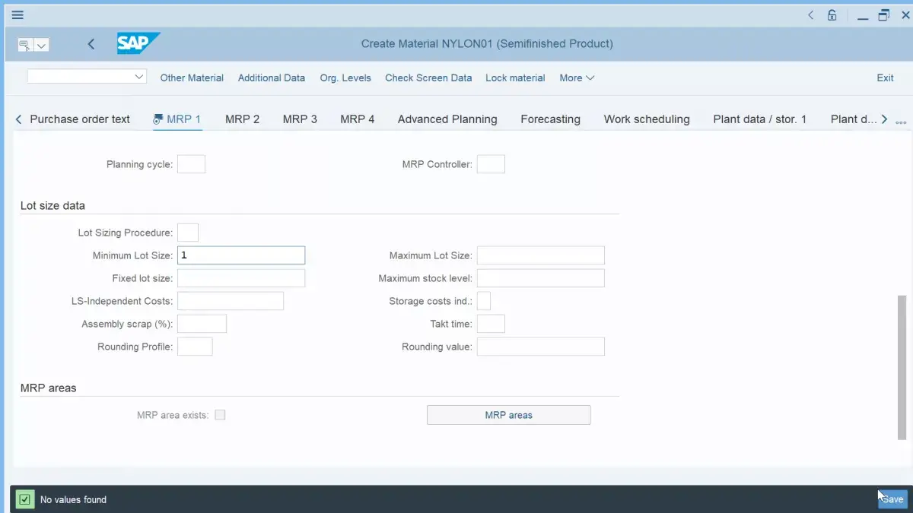This screenshot has width=913, height=513.
Task: Open the Advanced Planning tab
Action: click(x=447, y=119)
